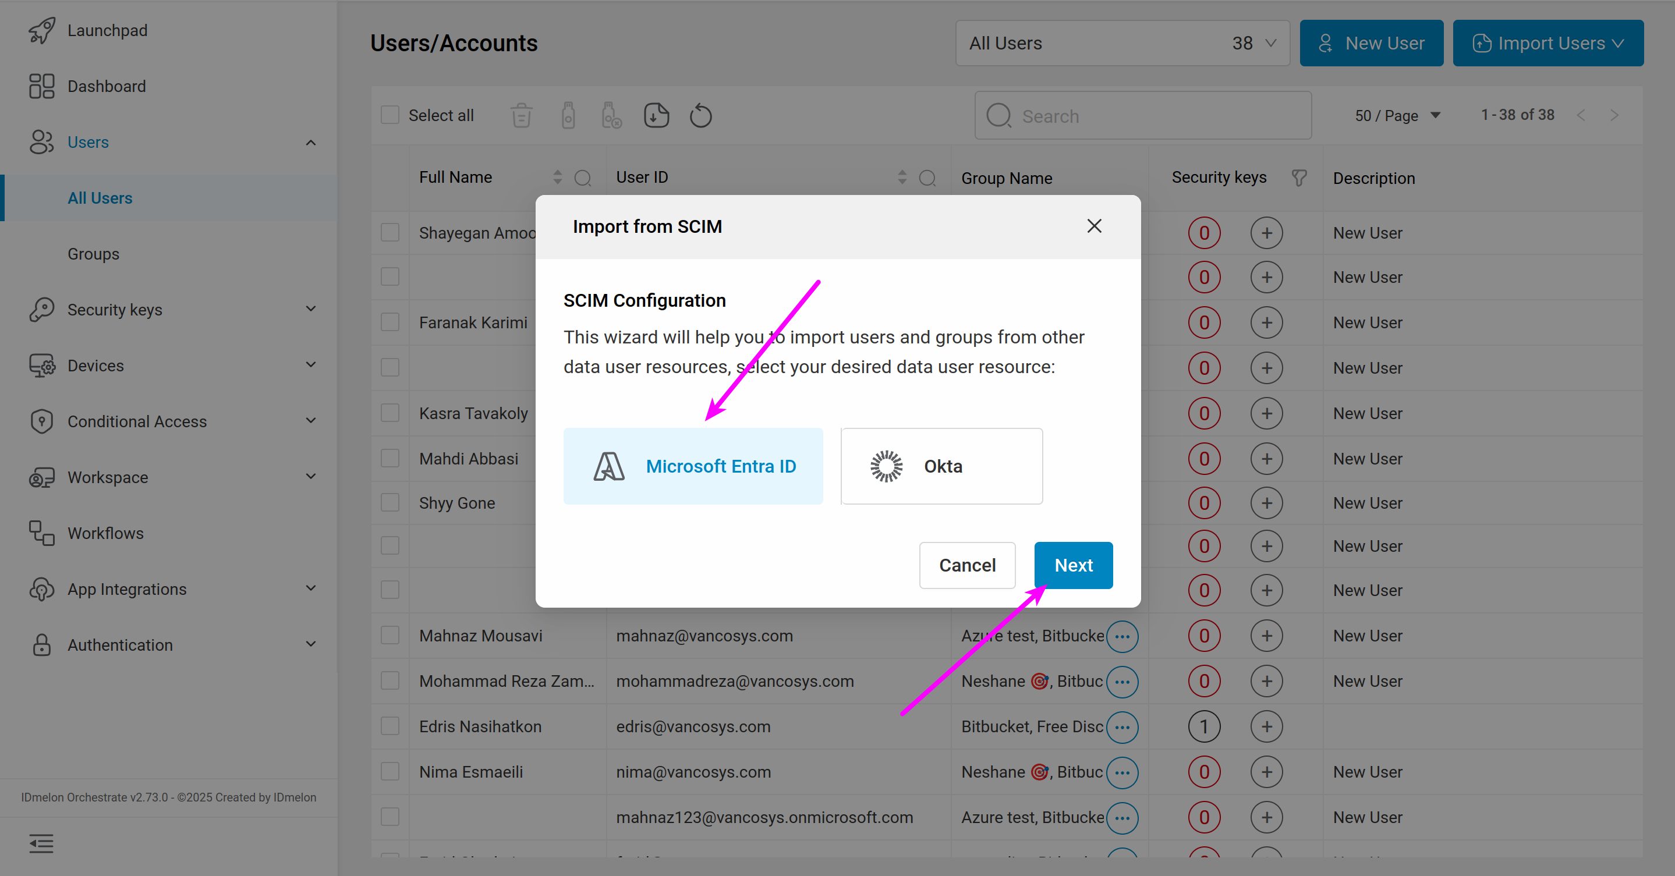
Task: Collapse the sidebar with bottom menu icon
Action: tap(41, 844)
